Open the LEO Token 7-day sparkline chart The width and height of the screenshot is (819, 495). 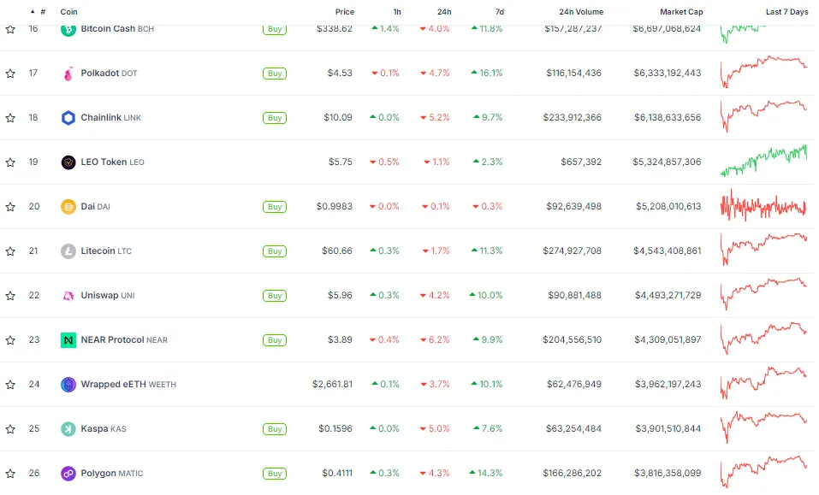pos(763,162)
